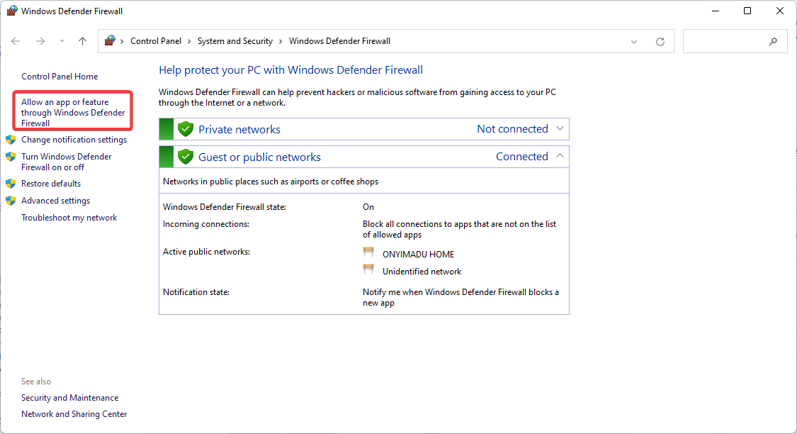
Task: Expand Private networks with chevron
Action: click(x=560, y=129)
